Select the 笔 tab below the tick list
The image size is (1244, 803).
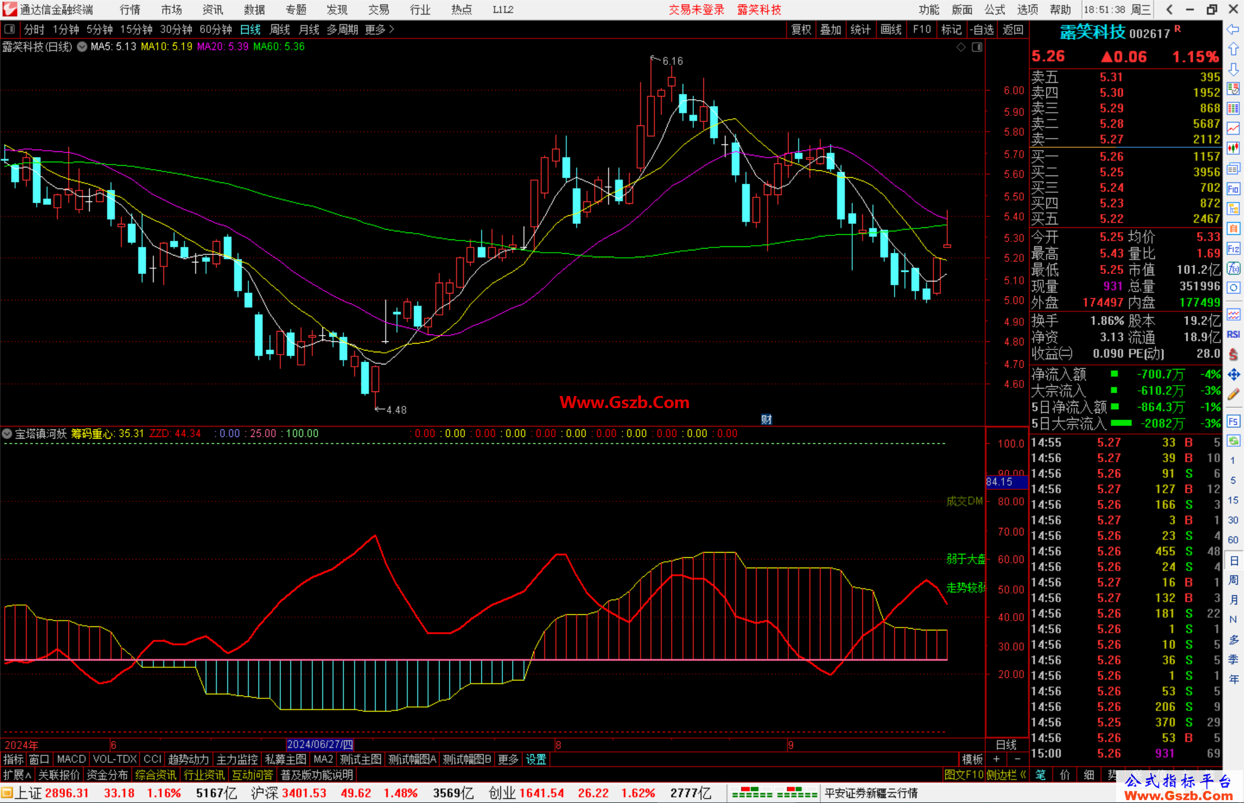click(1041, 775)
